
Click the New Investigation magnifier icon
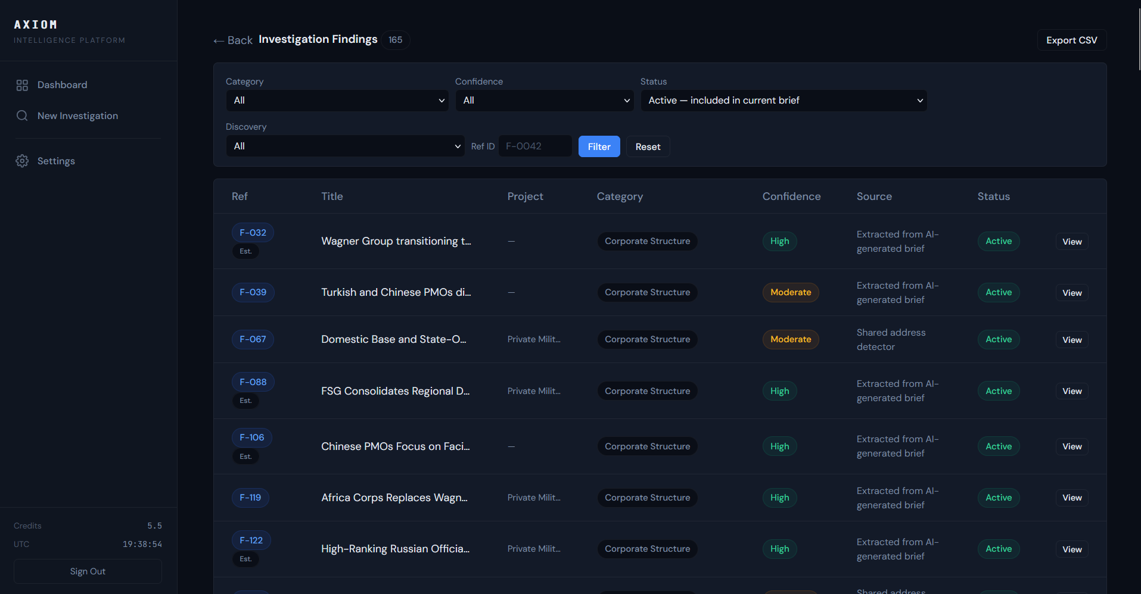click(x=22, y=116)
